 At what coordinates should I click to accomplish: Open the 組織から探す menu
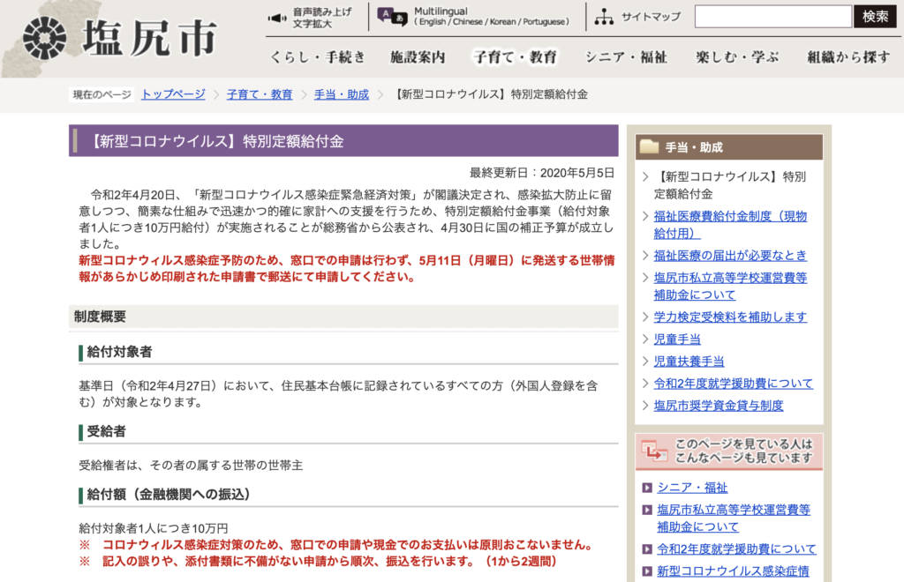pyautogui.click(x=848, y=57)
